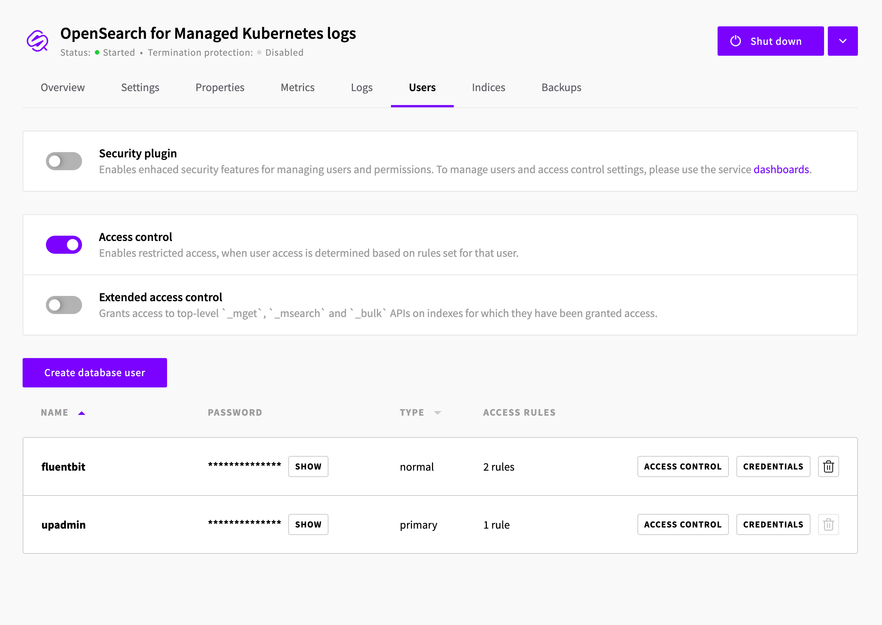The height and width of the screenshot is (625, 882).
Task: Follow the dashboards link
Action: (781, 169)
